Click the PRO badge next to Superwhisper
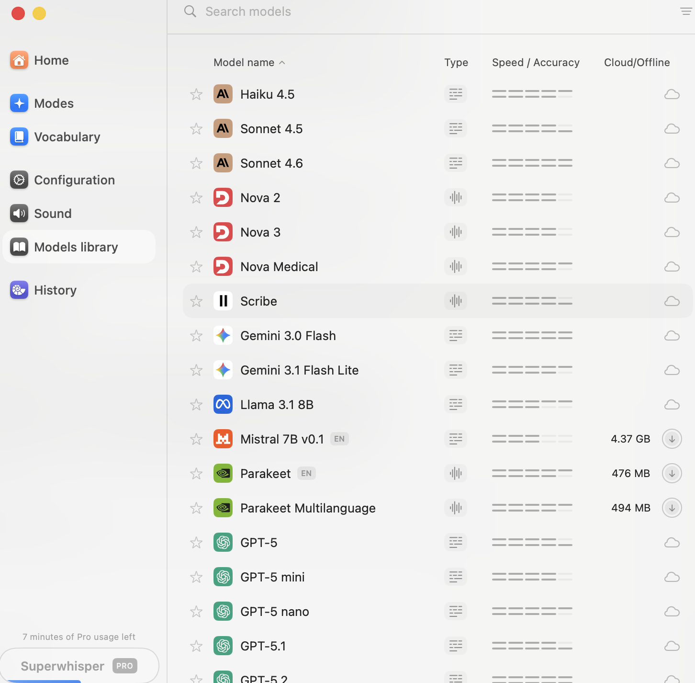 click(x=125, y=666)
